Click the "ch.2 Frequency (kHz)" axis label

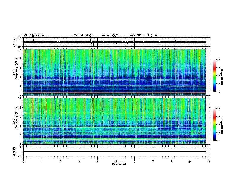pyautogui.click(x=15, y=118)
